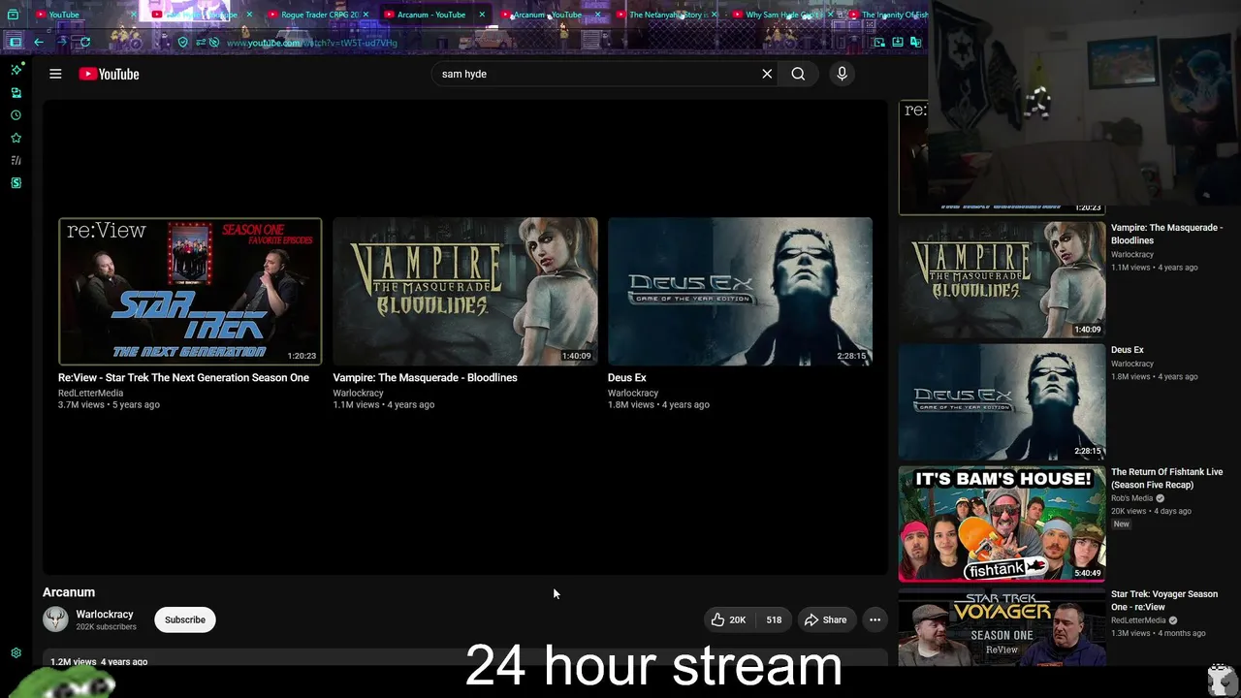Open the Deus Ex end-screen thumbnail
This screenshot has height=698, width=1241.
740,291
